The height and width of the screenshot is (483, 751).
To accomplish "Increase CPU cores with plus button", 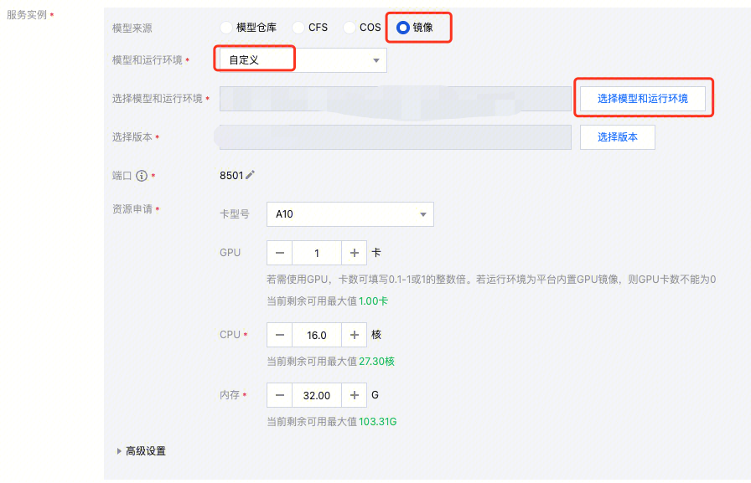I will click(x=354, y=335).
